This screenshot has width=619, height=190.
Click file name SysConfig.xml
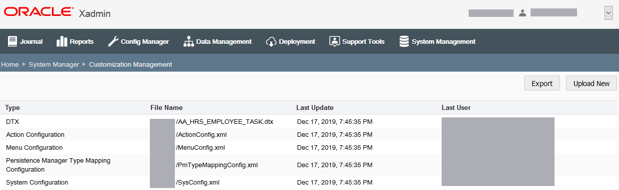pos(197,183)
